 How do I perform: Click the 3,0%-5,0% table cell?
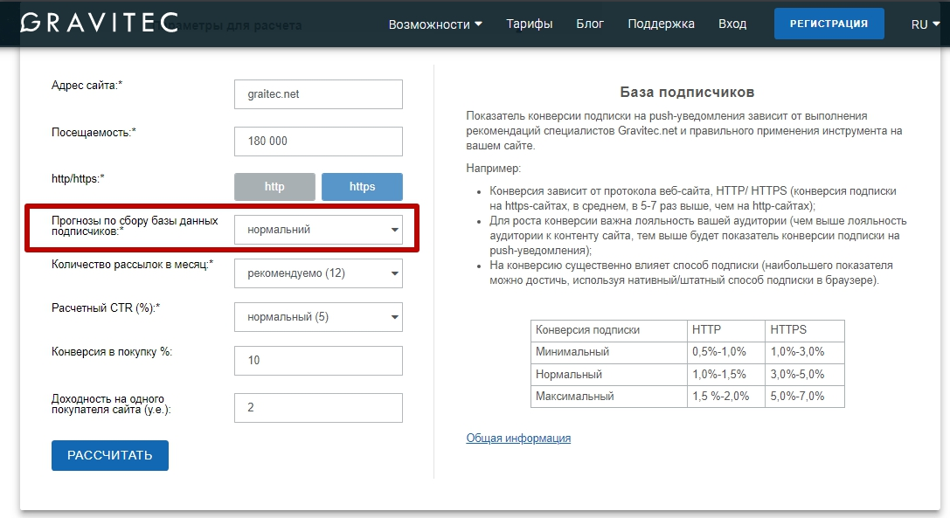tap(805, 375)
